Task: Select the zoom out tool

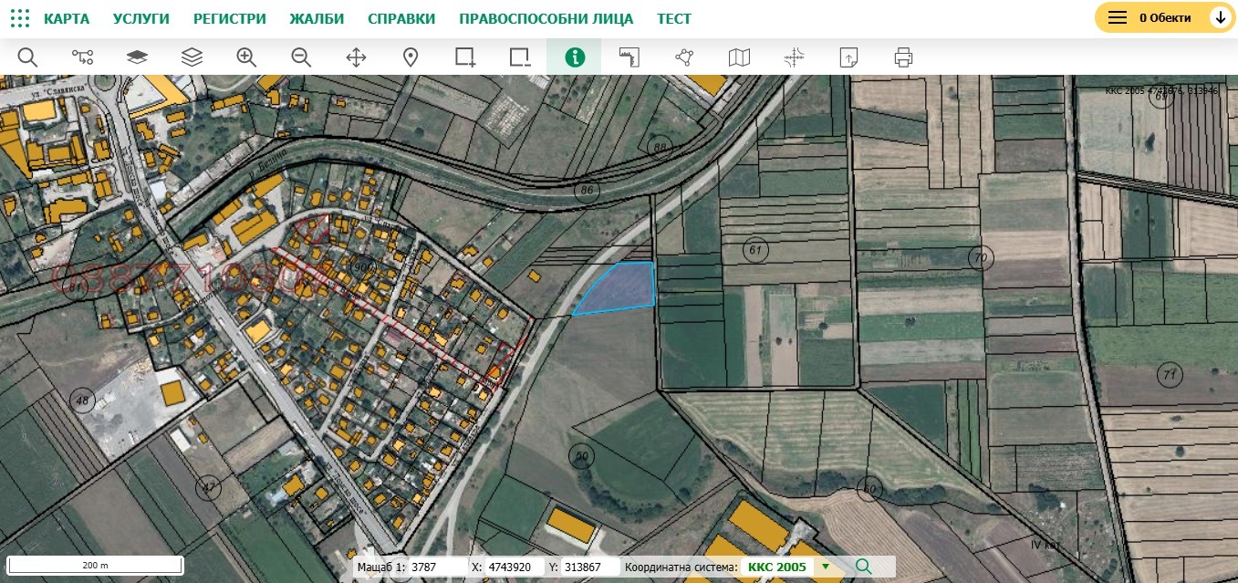Action: (301, 57)
